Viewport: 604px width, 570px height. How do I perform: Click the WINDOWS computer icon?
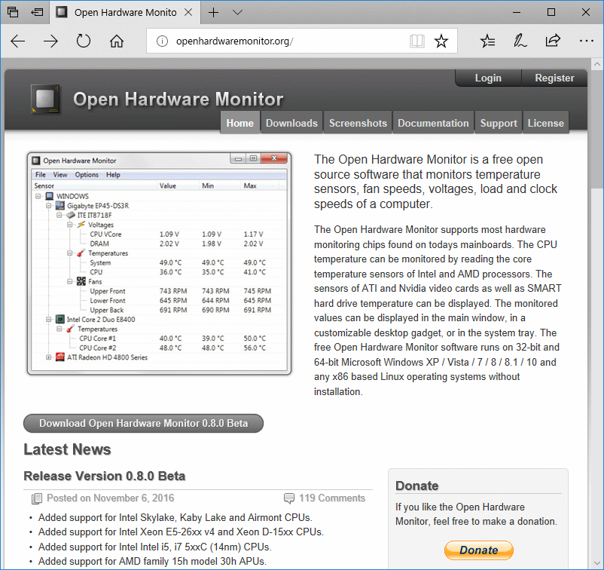(x=49, y=196)
